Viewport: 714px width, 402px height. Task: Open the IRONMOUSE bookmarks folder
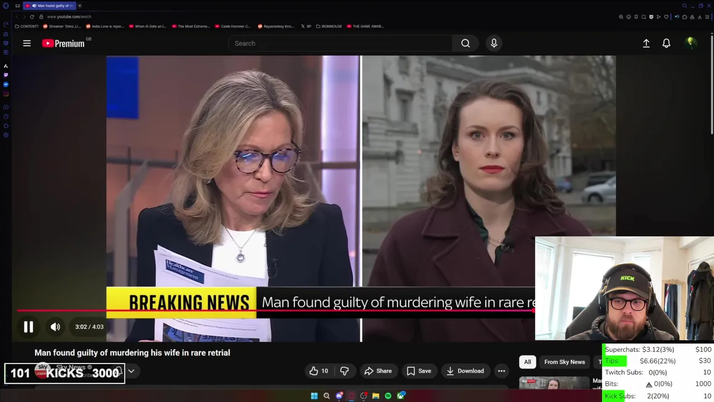point(329,26)
